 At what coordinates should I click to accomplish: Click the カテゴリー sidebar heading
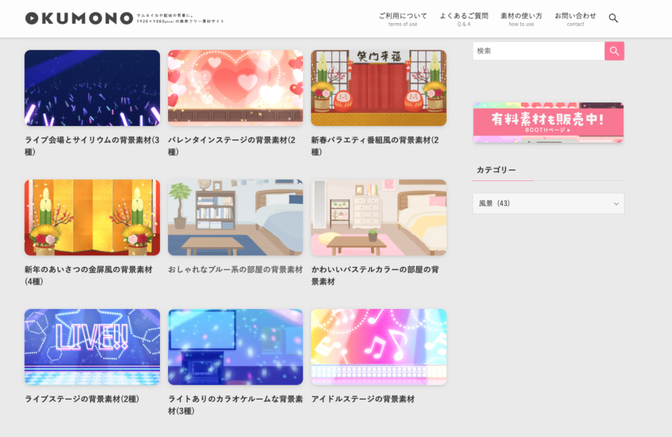point(496,170)
